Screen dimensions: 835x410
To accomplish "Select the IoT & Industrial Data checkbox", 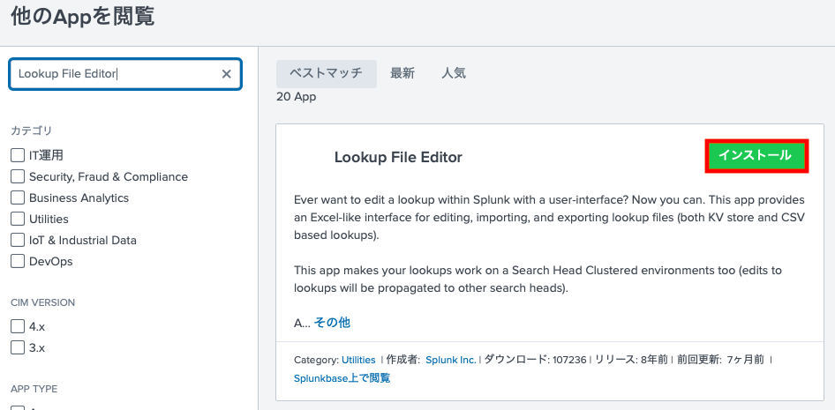I will [18, 241].
